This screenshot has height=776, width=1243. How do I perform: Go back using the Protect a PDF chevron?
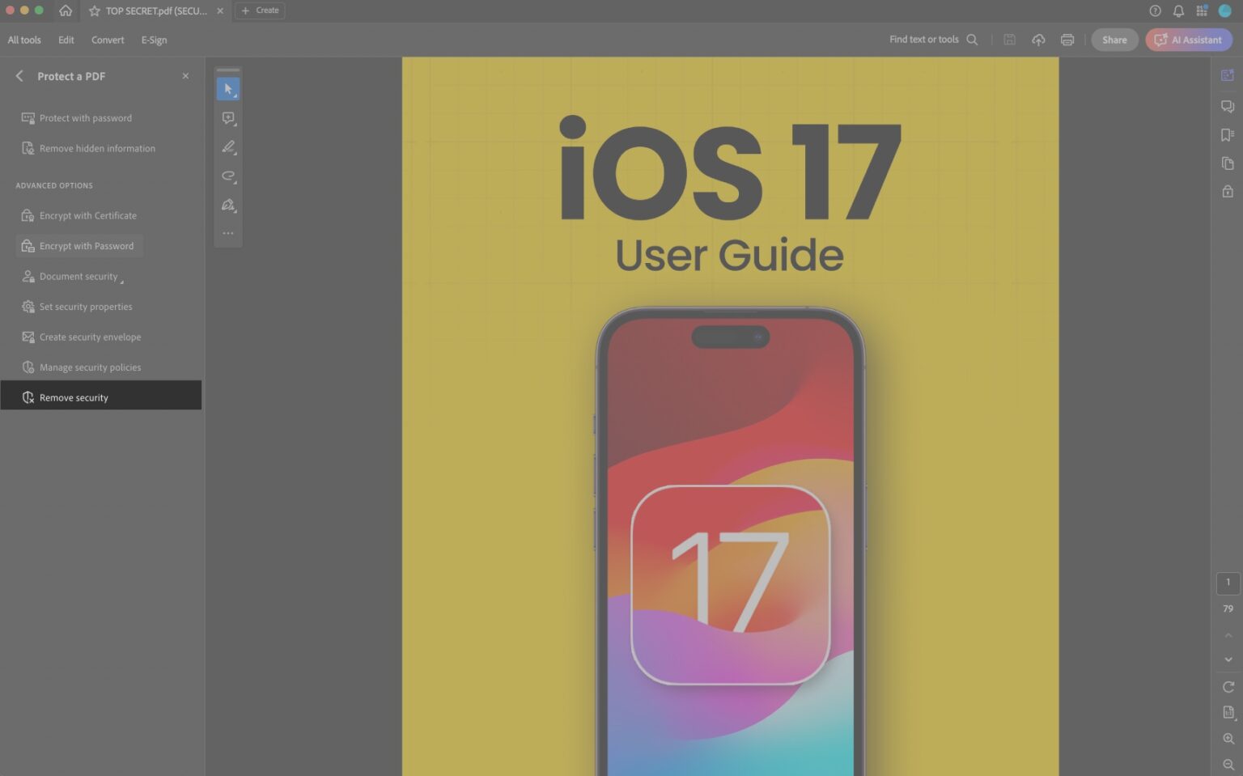(18, 75)
